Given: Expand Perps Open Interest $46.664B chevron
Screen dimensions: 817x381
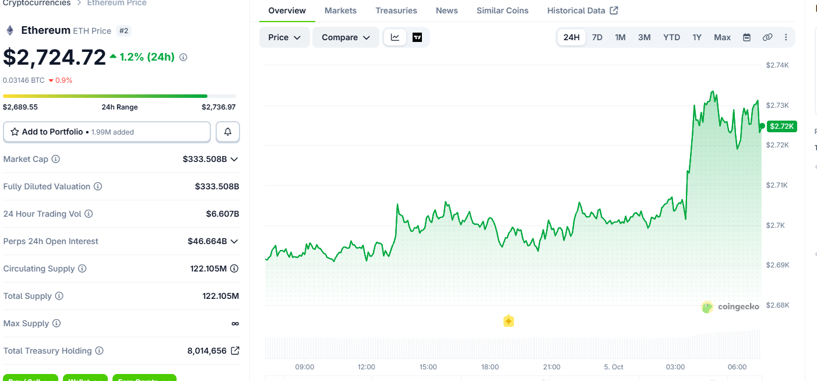Looking at the screenshot, I should 234,241.
